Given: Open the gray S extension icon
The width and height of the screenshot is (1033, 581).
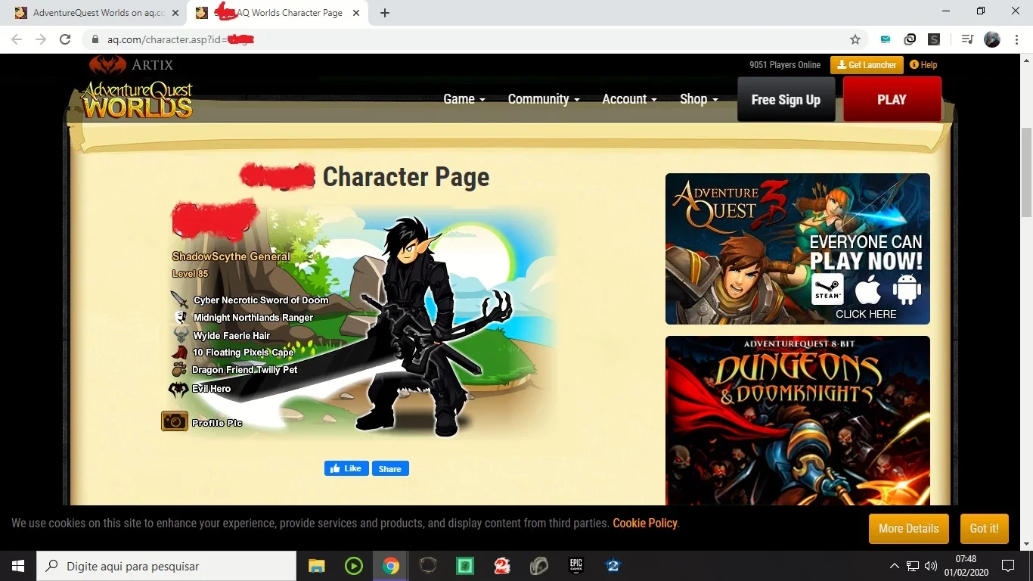Looking at the screenshot, I should tap(934, 39).
